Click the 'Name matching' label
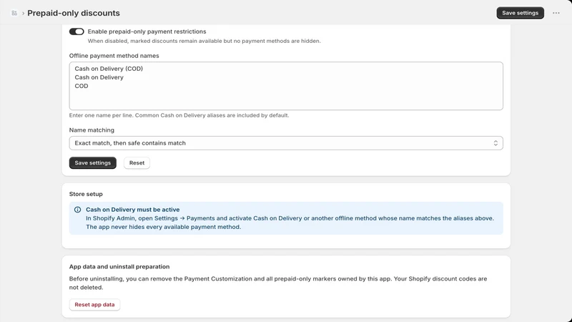The width and height of the screenshot is (572, 322). [x=92, y=130]
